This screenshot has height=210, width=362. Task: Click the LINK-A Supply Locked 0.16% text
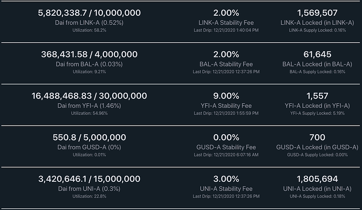click(317, 30)
